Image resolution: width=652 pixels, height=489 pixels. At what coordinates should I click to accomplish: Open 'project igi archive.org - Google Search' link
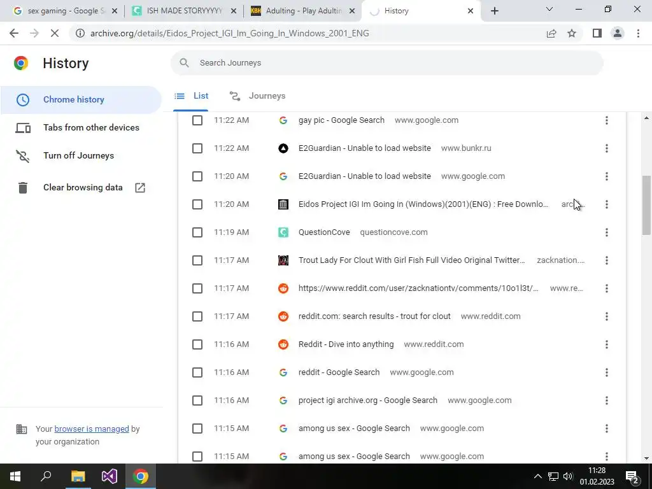point(367,400)
